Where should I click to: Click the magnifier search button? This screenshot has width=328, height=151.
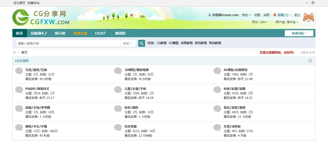[142, 43]
